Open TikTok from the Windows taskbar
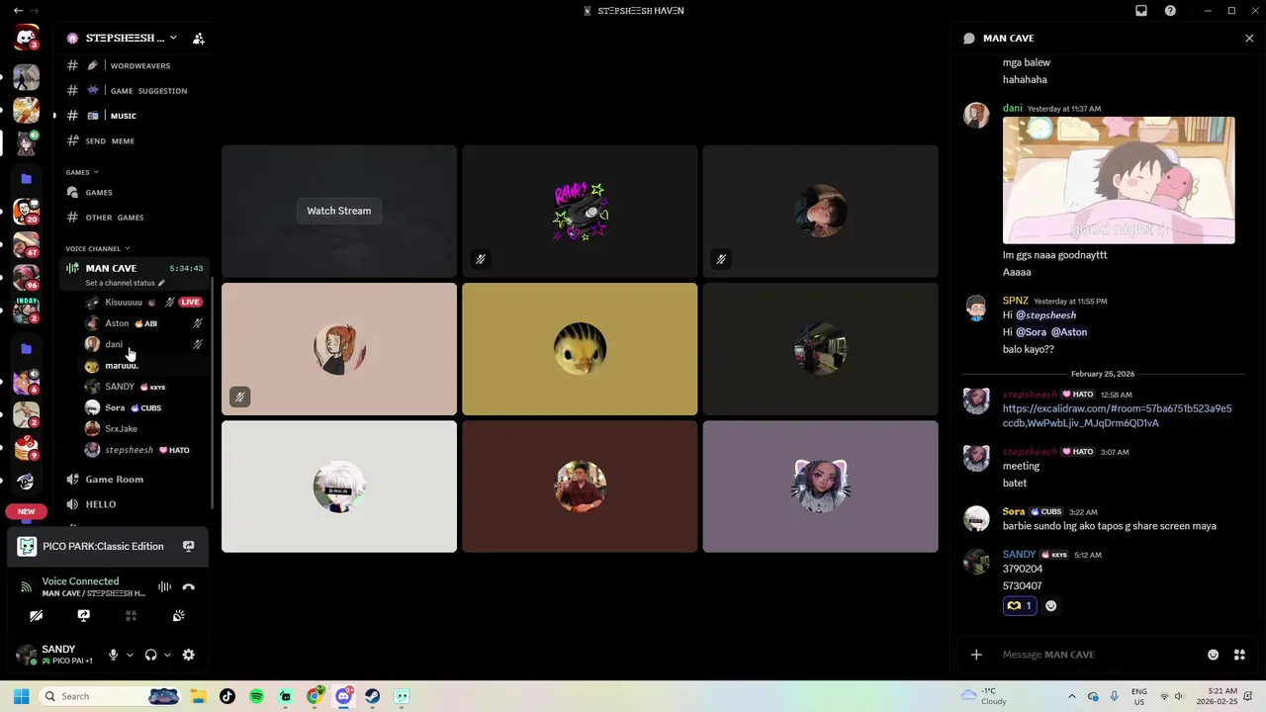Screen dimensions: 1266x712 point(227,696)
